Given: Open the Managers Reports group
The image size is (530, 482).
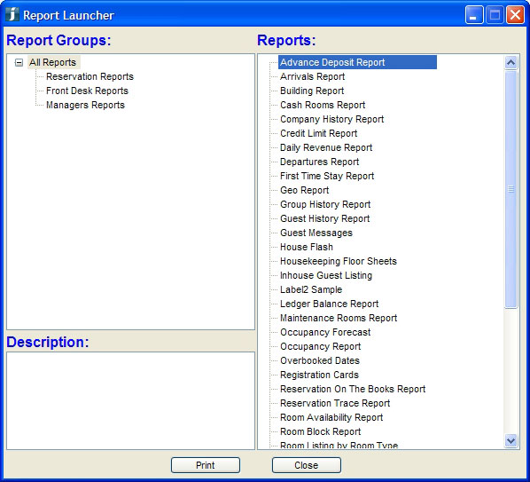Looking at the screenshot, I should pos(85,106).
